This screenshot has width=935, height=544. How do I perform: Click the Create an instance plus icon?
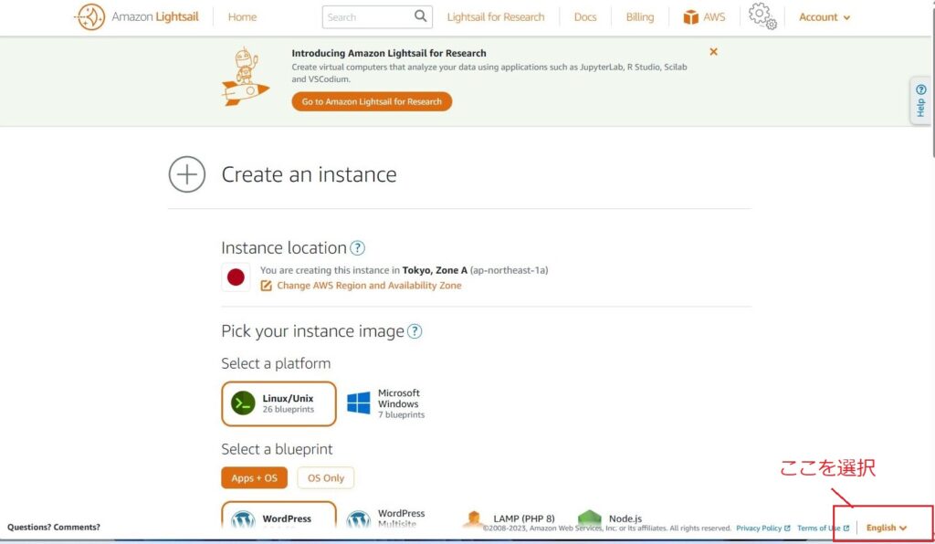[187, 174]
